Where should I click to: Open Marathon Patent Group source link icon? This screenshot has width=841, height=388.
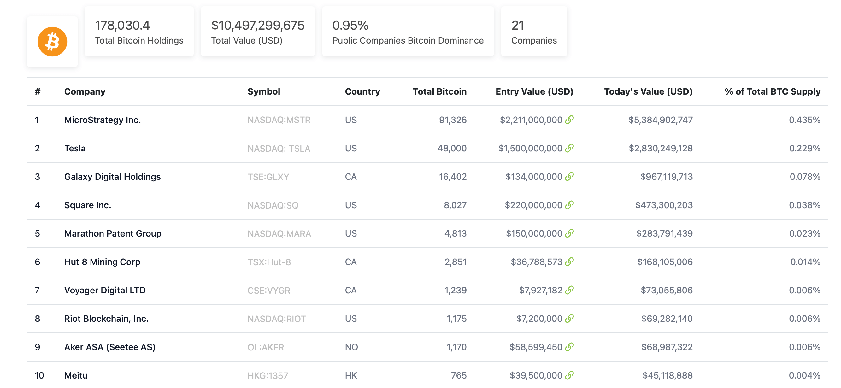[x=569, y=233]
